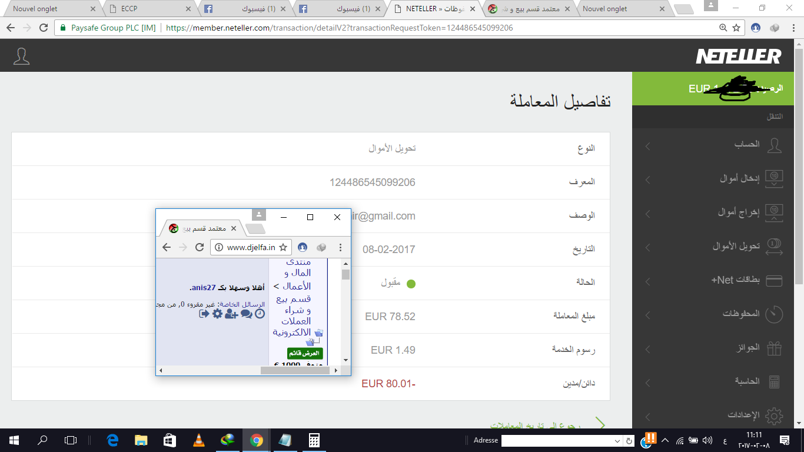Click chat bubbles icon in djelfa window
Screen dimensions: 804x452
pyautogui.click(x=246, y=314)
